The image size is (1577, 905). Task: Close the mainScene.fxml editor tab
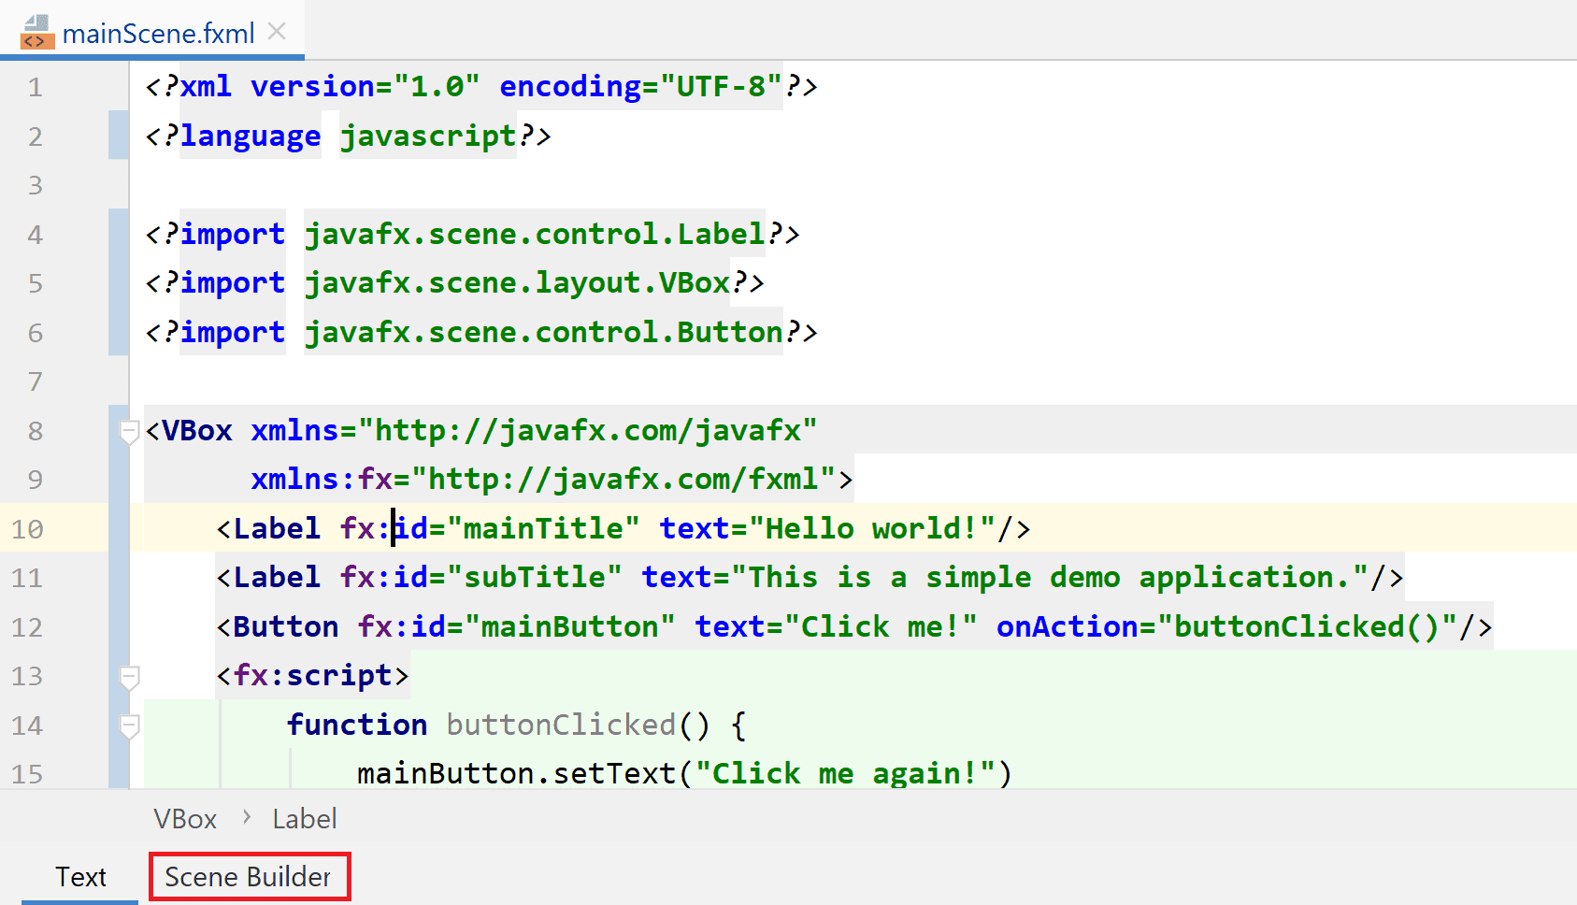point(277,32)
